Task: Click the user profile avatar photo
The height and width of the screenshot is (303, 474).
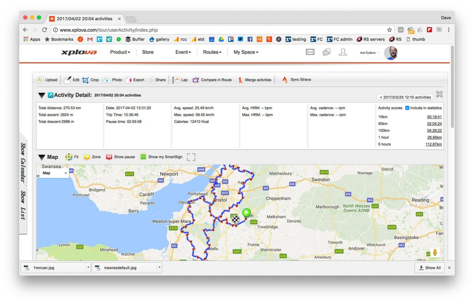Action: pos(391,53)
